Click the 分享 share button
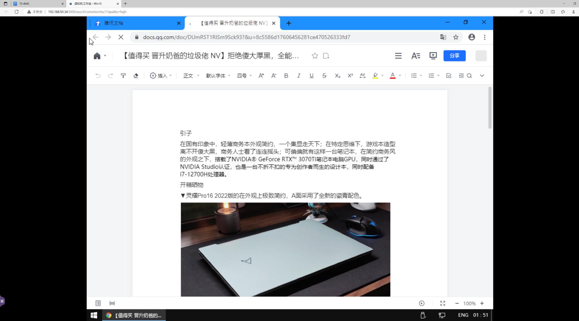 point(454,56)
